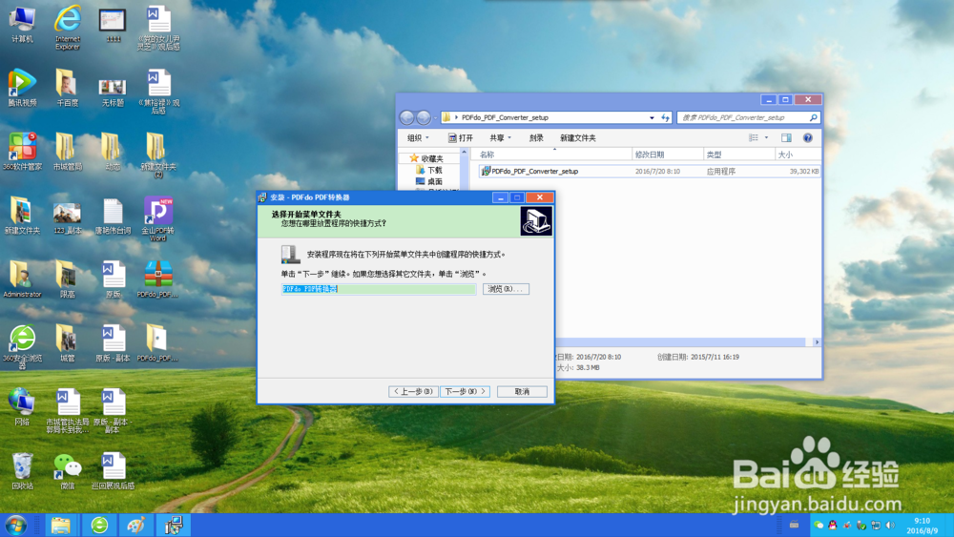Click 刻录 in the Explorer toolbar
The width and height of the screenshot is (954, 537).
pos(536,138)
